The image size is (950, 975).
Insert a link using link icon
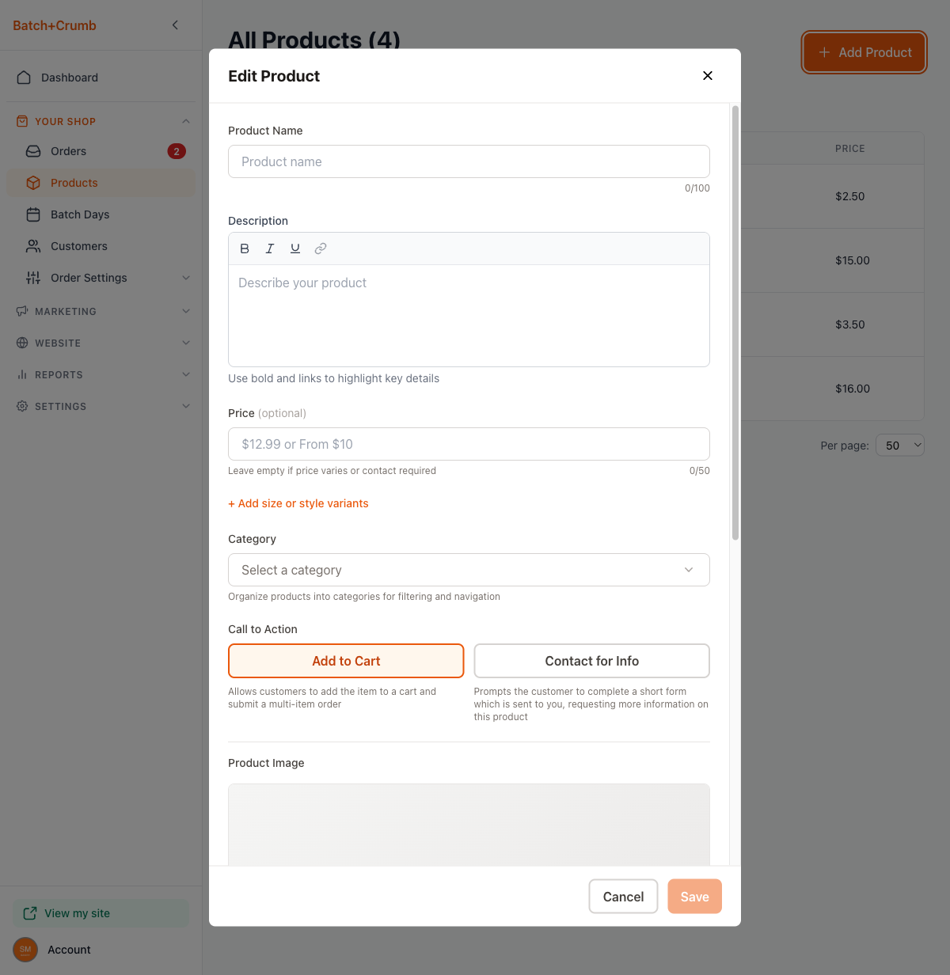pyautogui.click(x=321, y=248)
